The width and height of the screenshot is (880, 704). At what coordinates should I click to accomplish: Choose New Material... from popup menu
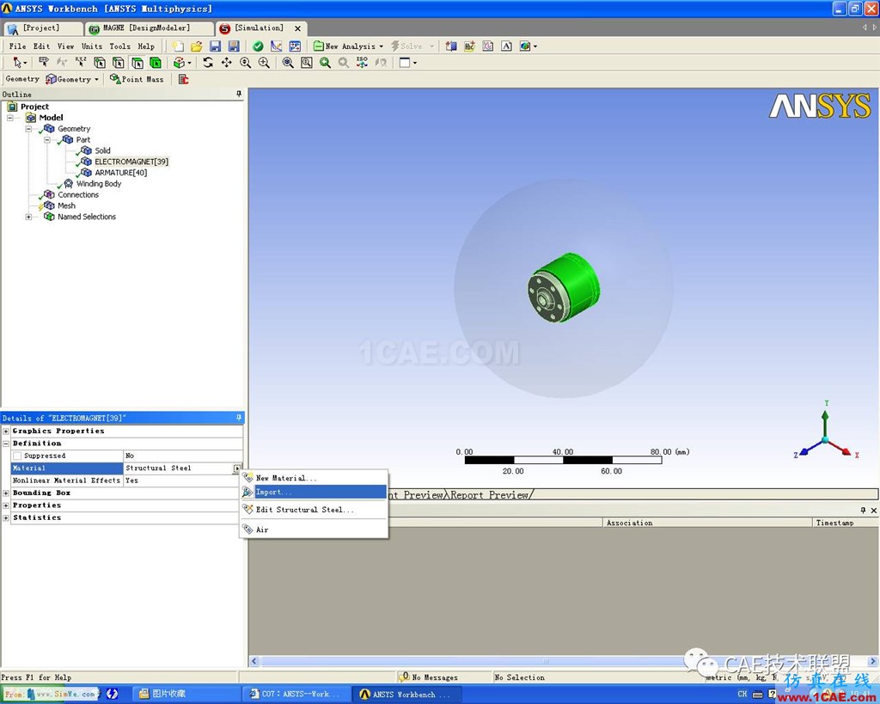click(314, 478)
